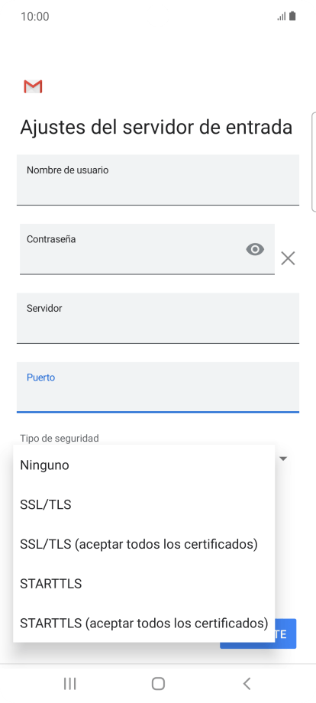
Task: Focus the Contraseña field
Action: point(147,249)
